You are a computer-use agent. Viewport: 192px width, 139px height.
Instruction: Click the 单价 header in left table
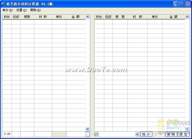59,17
